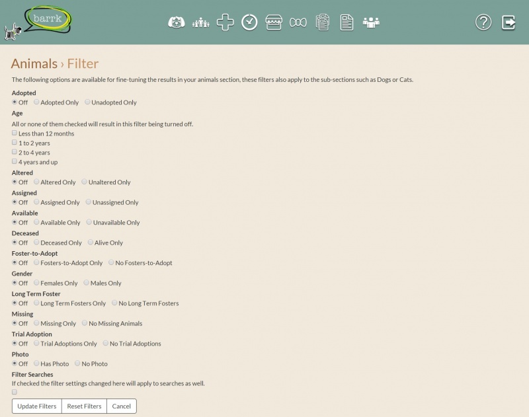Screen dimensions: 529x417
Task: Select Available Only option
Action: pos(36,222)
